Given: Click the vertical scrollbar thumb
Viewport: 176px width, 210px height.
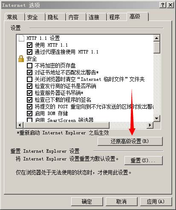Looking at the screenshot, I should click(x=157, y=47).
